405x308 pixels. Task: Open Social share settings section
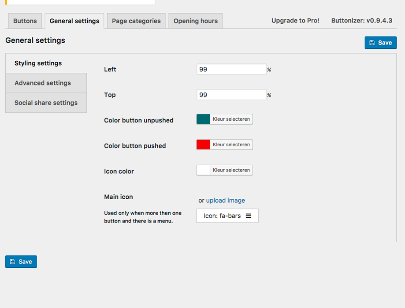pos(46,103)
